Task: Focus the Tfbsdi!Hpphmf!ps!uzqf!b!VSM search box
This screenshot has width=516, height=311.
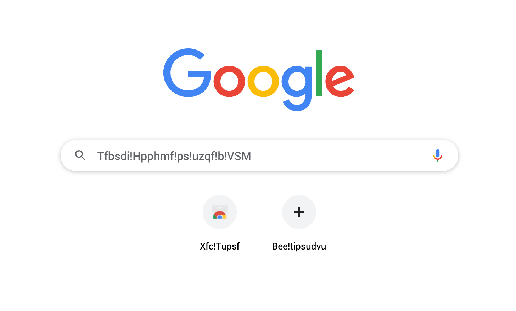Action: tap(259, 155)
